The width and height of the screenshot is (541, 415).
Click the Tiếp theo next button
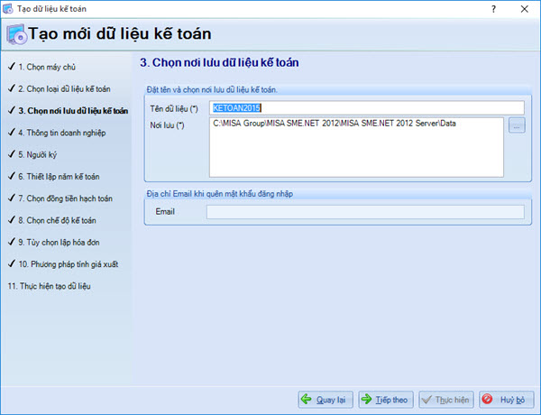(385, 399)
